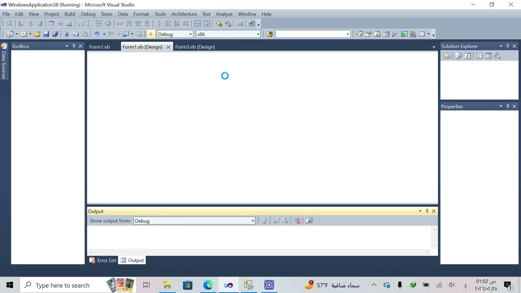Open the File menu

[6, 14]
